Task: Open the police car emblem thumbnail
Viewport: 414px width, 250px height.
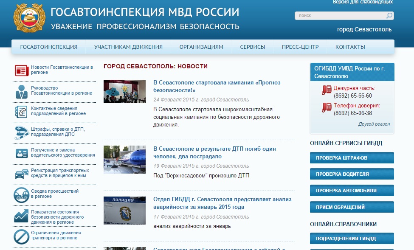Action: pos(124,211)
